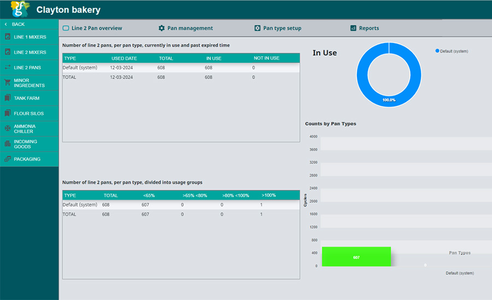Click the green 607 bar in the chart
Image resolution: width=492 pixels, height=300 pixels.
(356, 257)
